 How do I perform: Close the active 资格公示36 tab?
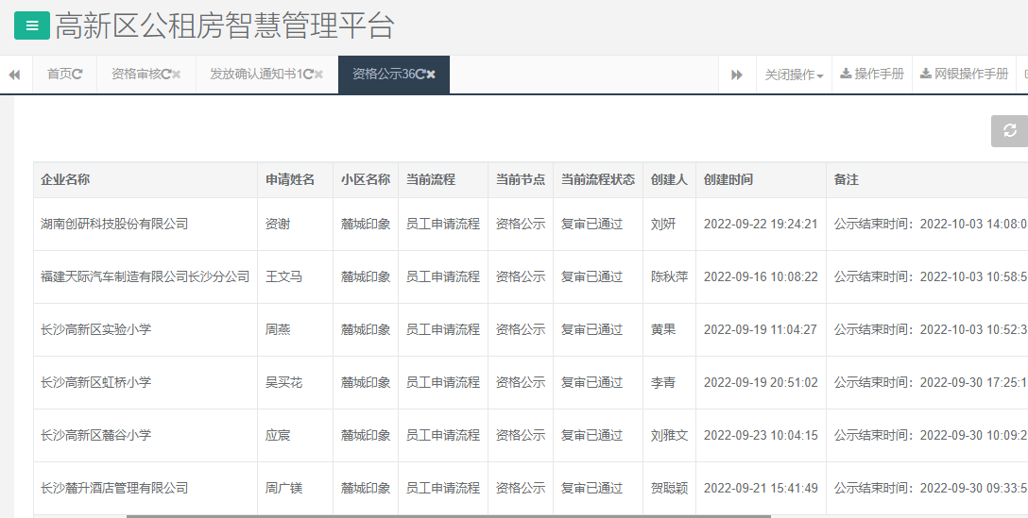432,75
